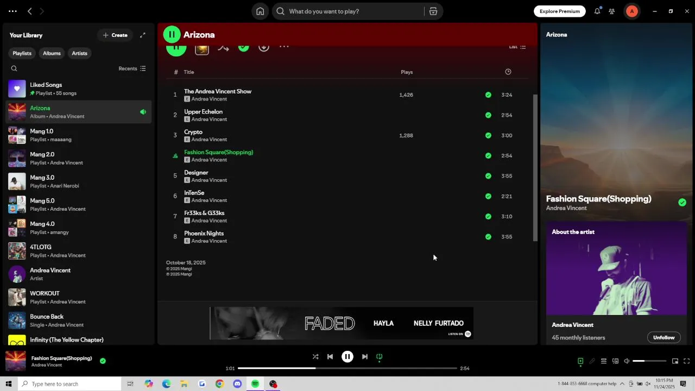
Task: Open the bottom-bar album art thumbnail
Action: click(x=15, y=361)
